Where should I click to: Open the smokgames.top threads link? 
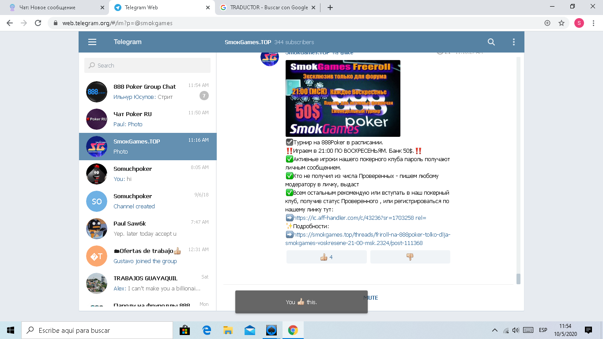[x=368, y=239]
